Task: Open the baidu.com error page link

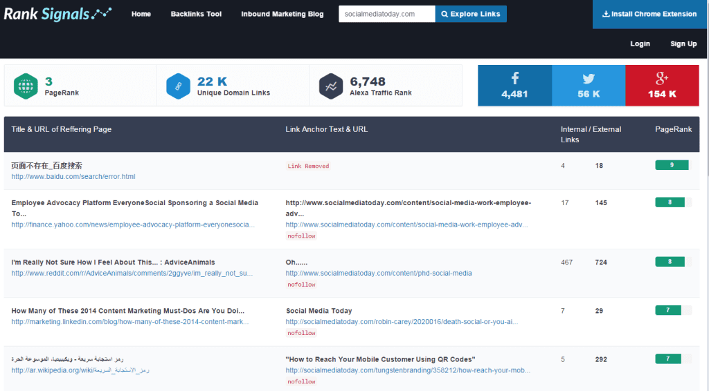Action: point(73,177)
